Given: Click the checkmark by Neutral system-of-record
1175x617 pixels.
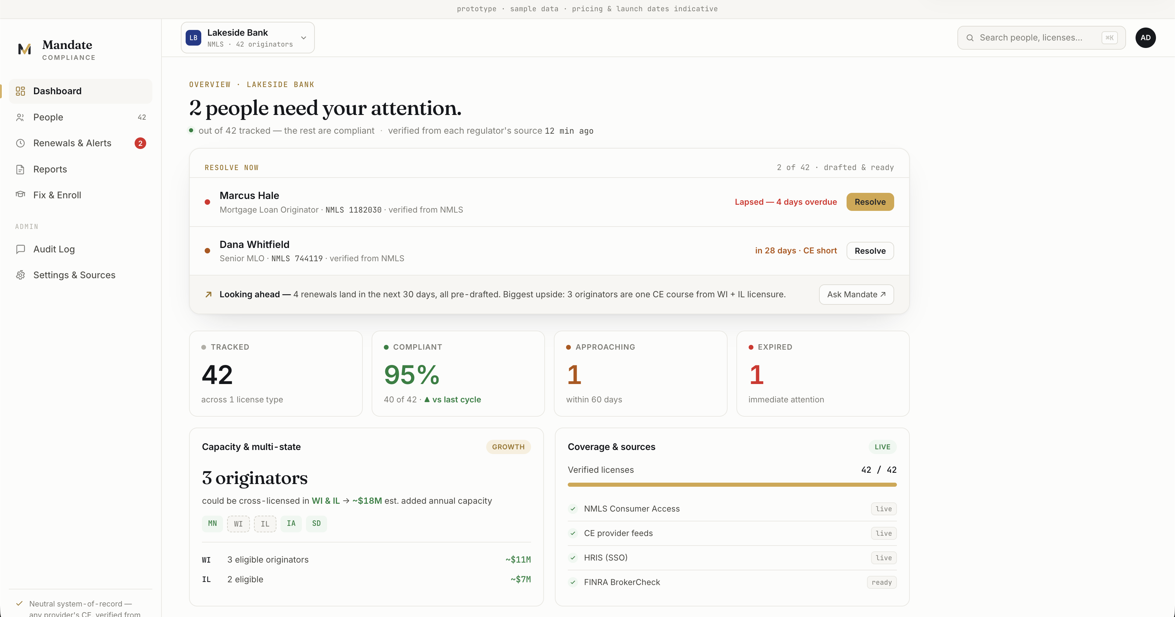Looking at the screenshot, I should (x=19, y=603).
